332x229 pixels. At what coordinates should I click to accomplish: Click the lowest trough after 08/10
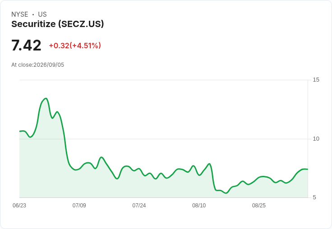coord(226,193)
